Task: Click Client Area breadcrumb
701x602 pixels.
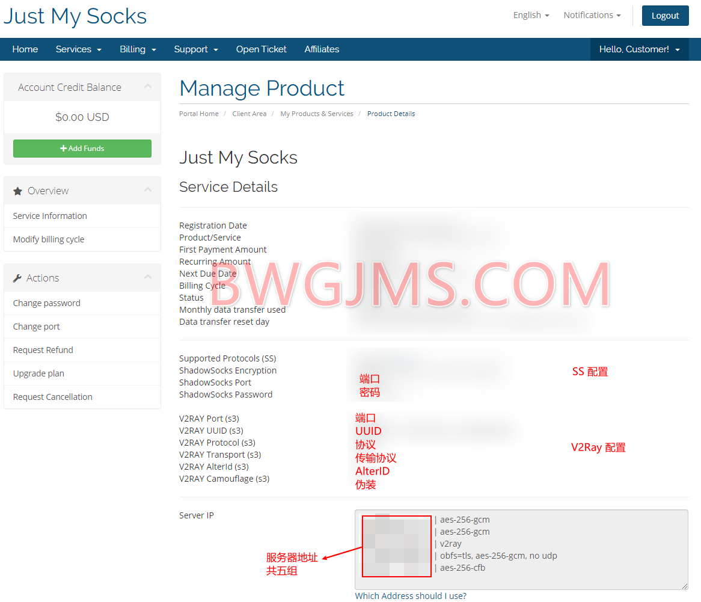Action: [x=249, y=114]
